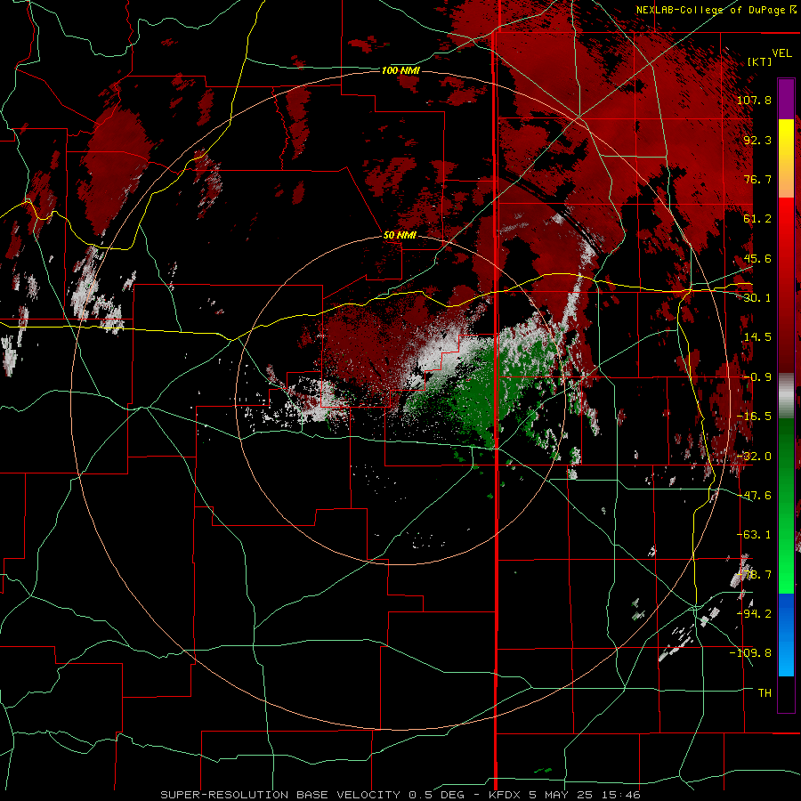Click the 45.6 velocity scale value
This screenshot has height=801, width=801.
(757, 258)
